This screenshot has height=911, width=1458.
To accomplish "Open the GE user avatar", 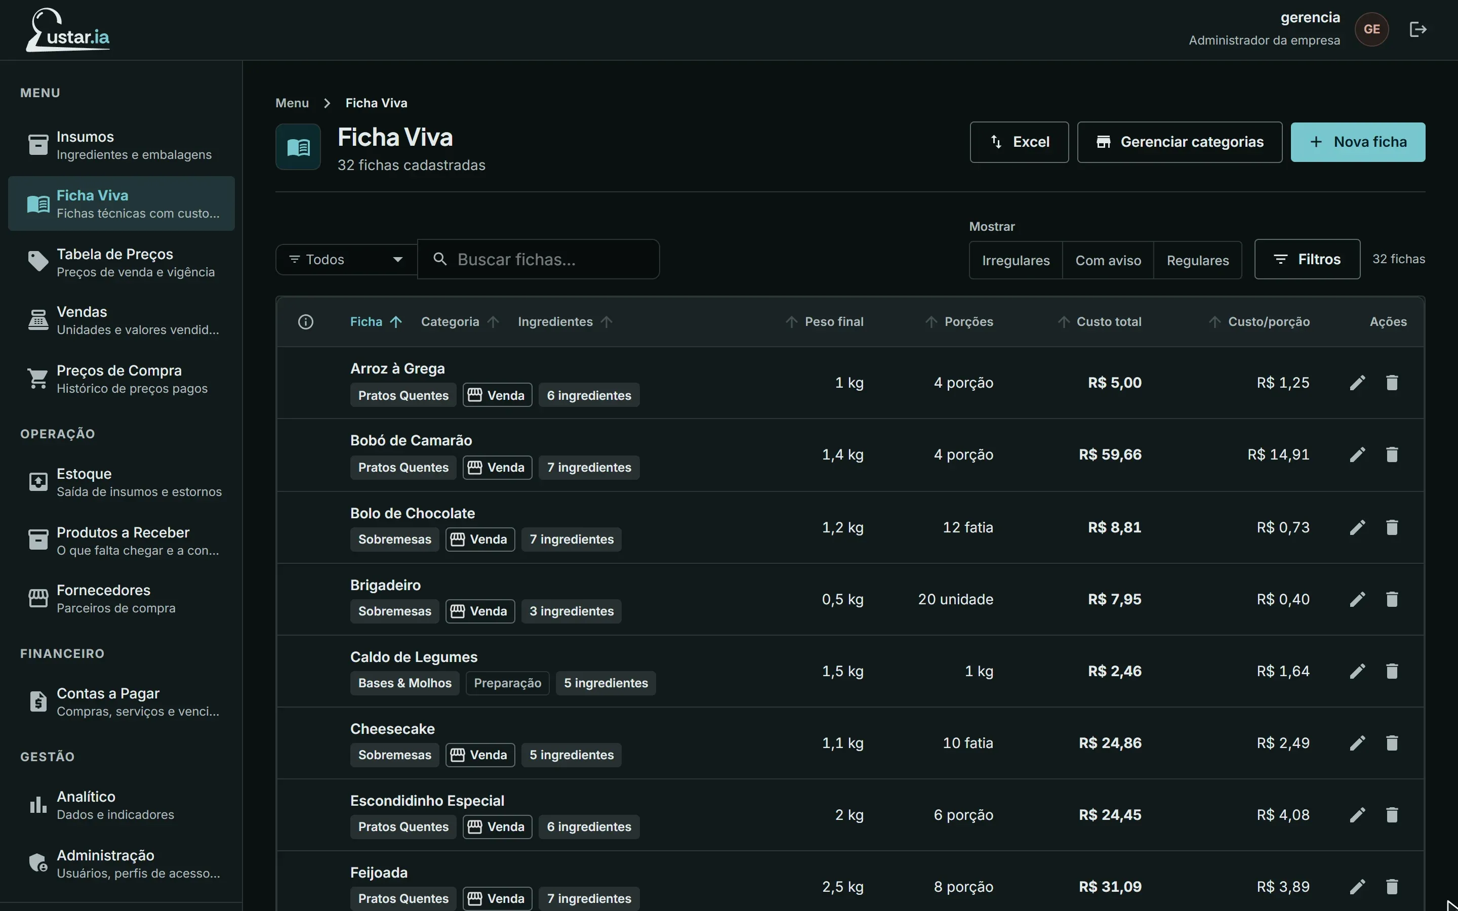I will [1372, 29].
